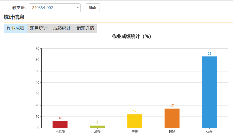Viewport: 233px width, 140px height.
Task: Click the 17 value label above 良好
Action: click(x=172, y=106)
